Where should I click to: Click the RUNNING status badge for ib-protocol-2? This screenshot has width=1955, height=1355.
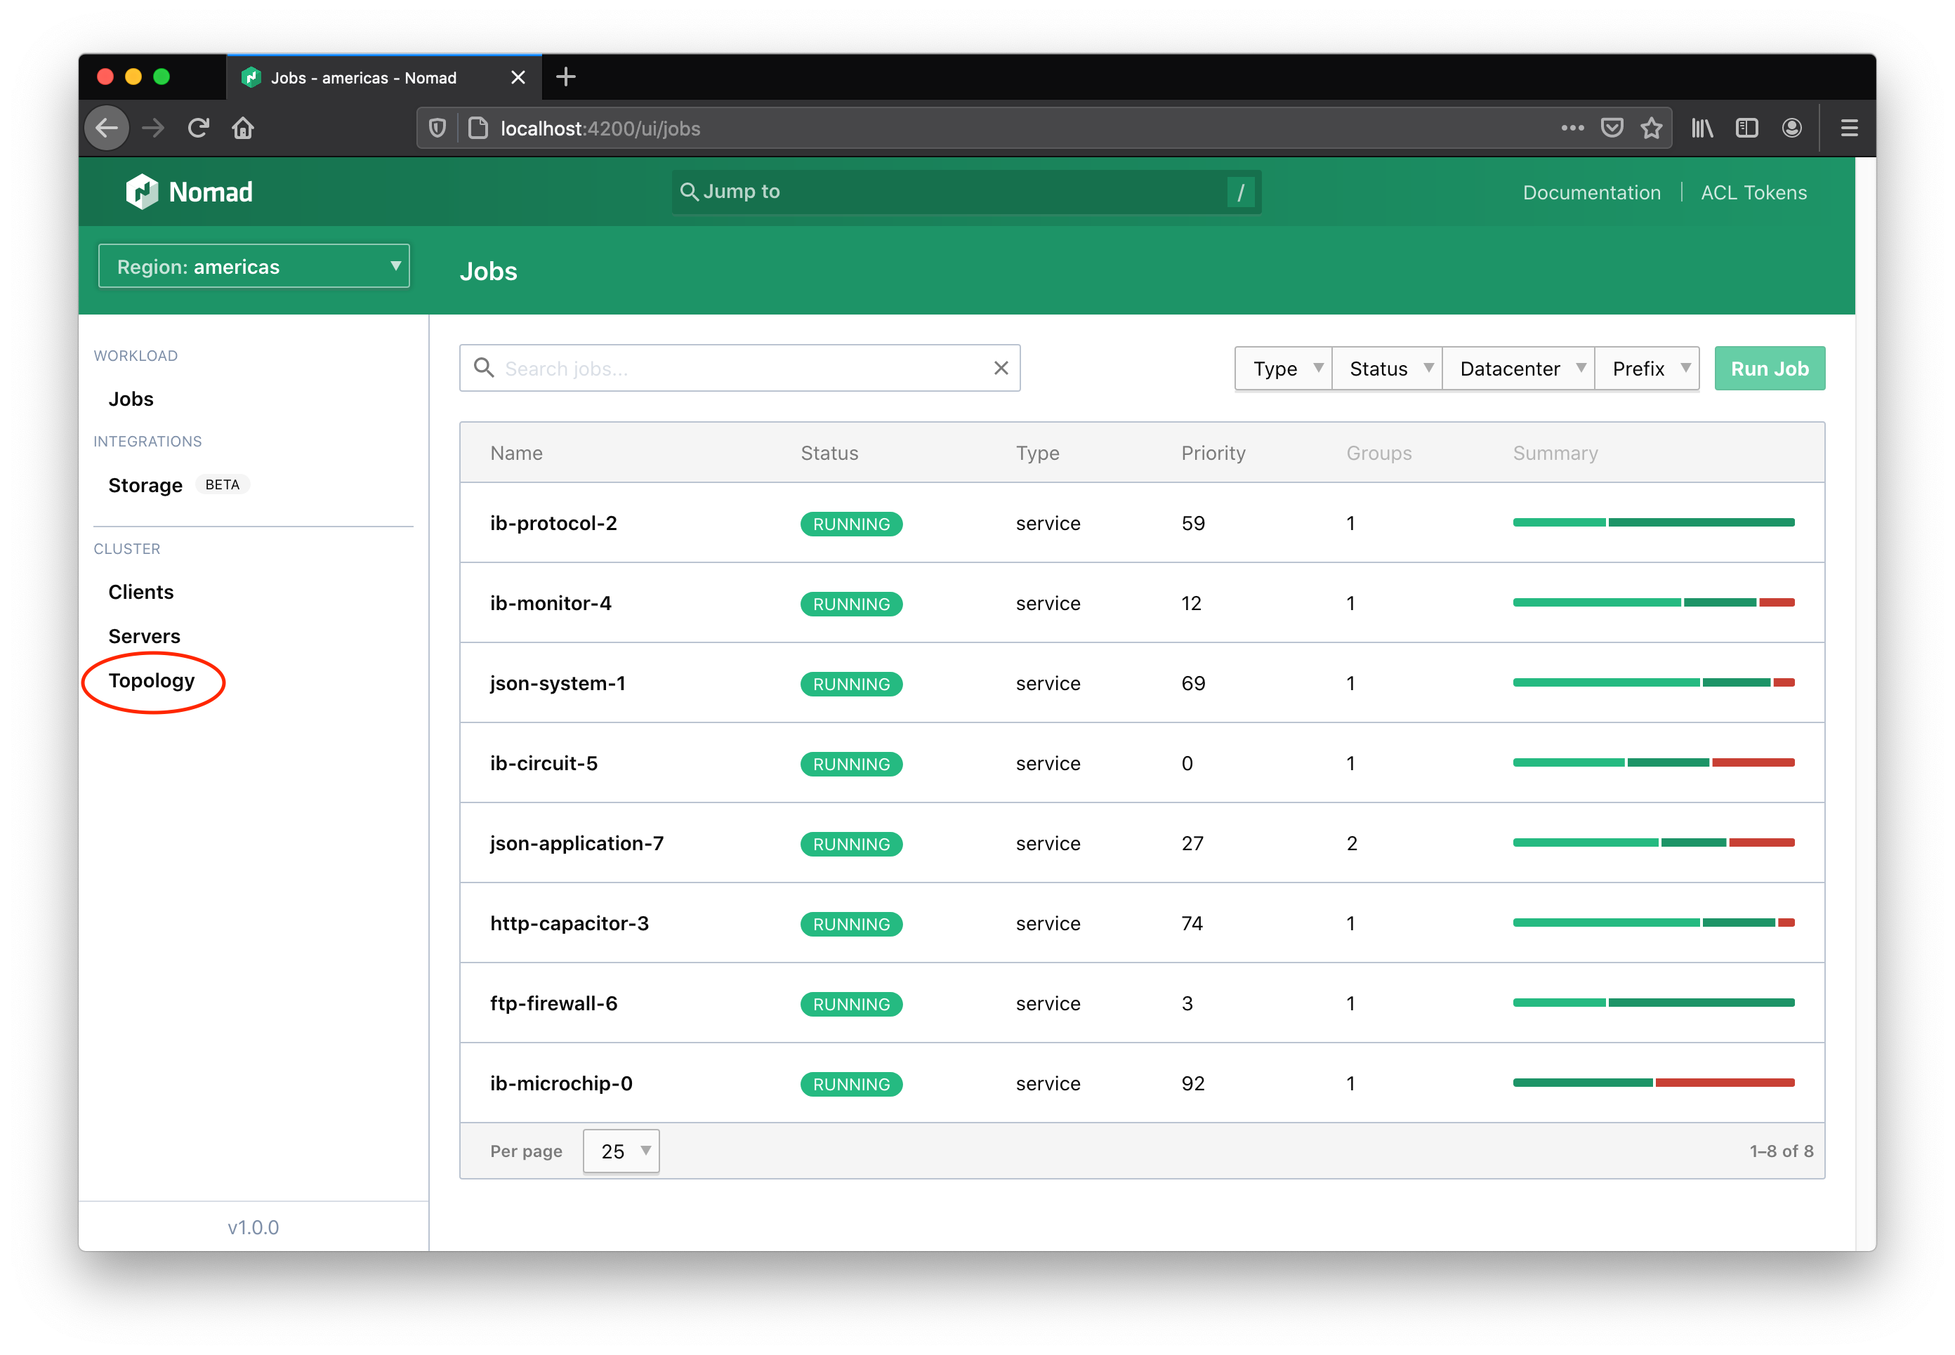click(851, 524)
